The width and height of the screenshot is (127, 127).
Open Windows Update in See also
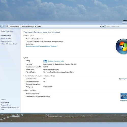click(x=6, y=105)
